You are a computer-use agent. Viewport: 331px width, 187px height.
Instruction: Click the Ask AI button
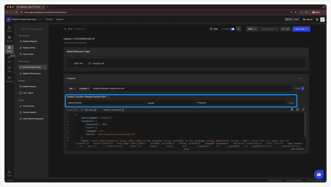[x=308, y=19]
